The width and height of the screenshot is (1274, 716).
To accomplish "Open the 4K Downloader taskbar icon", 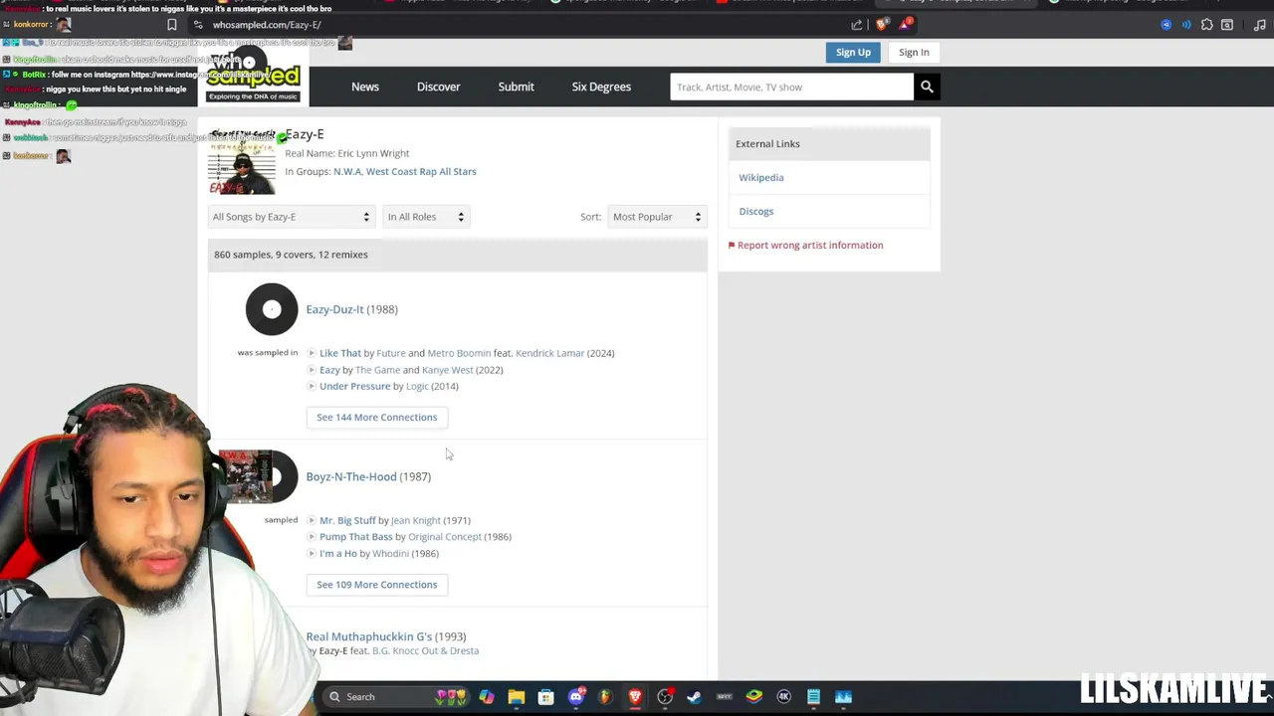I will pyautogui.click(x=783, y=697).
